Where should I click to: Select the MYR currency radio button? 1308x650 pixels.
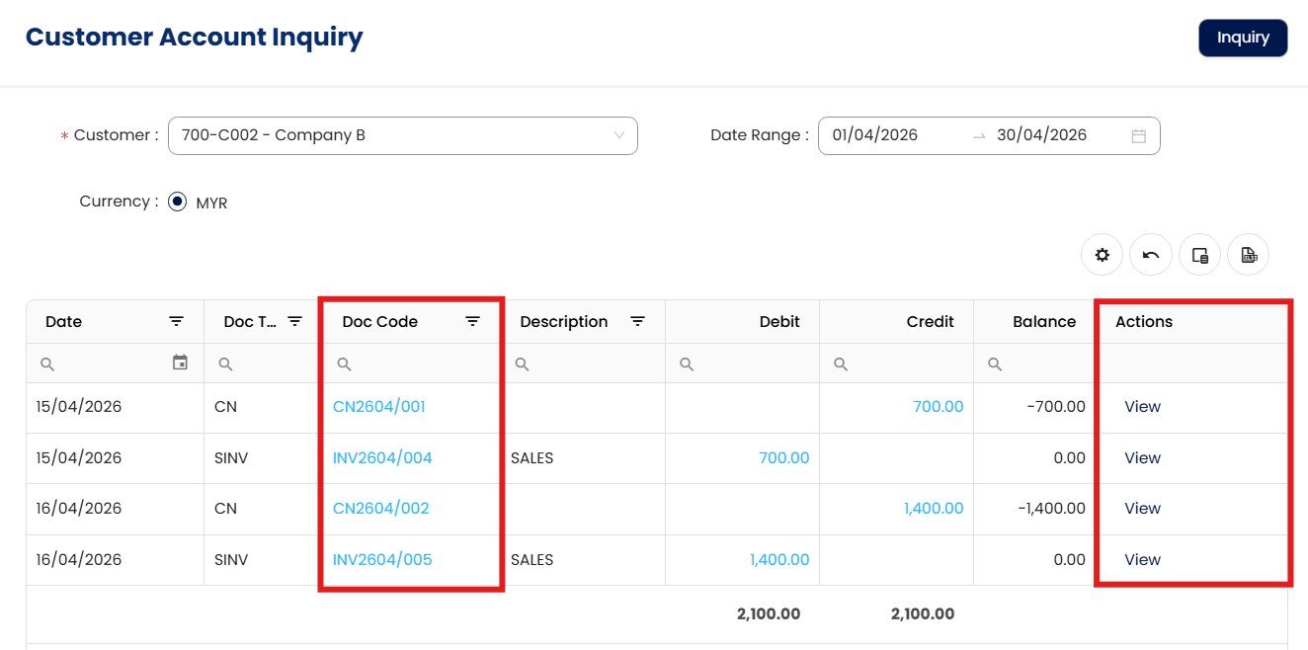click(178, 202)
